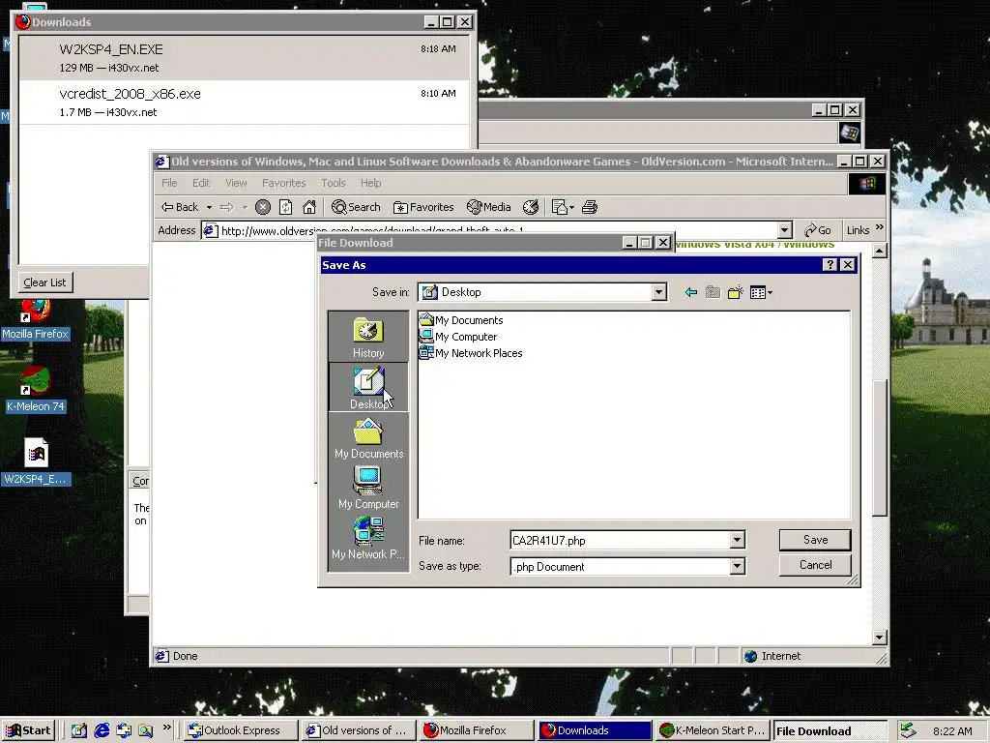Click the IE scrollbar down arrow
The height and width of the screenshot is (743, 990).
(880, 637)
